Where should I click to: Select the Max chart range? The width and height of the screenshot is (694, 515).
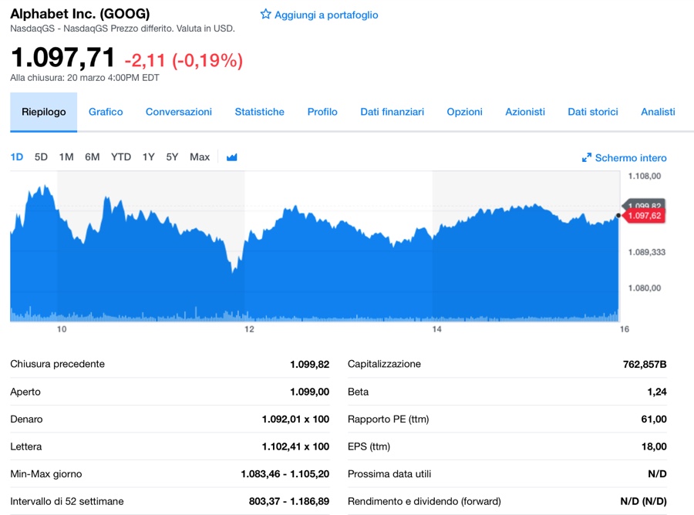pos(200,157)
